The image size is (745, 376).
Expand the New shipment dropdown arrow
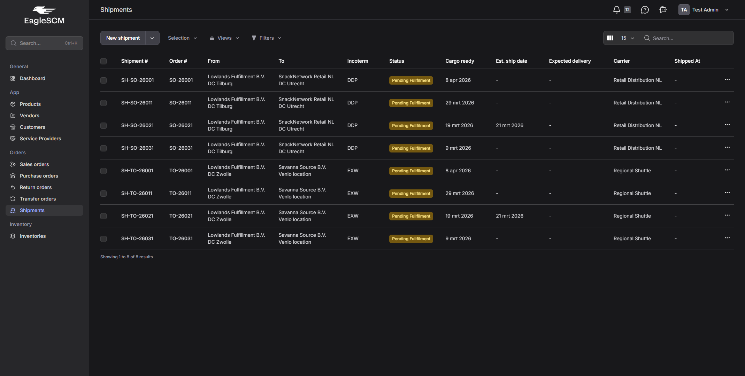(x=152, y=38)
